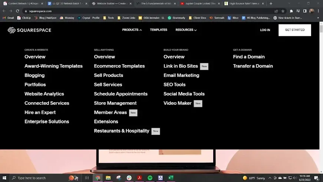The width and height of the screenshot is (323, 182).
Task: Switch to Content Refresh 1 tab
Action: (23, 3)
